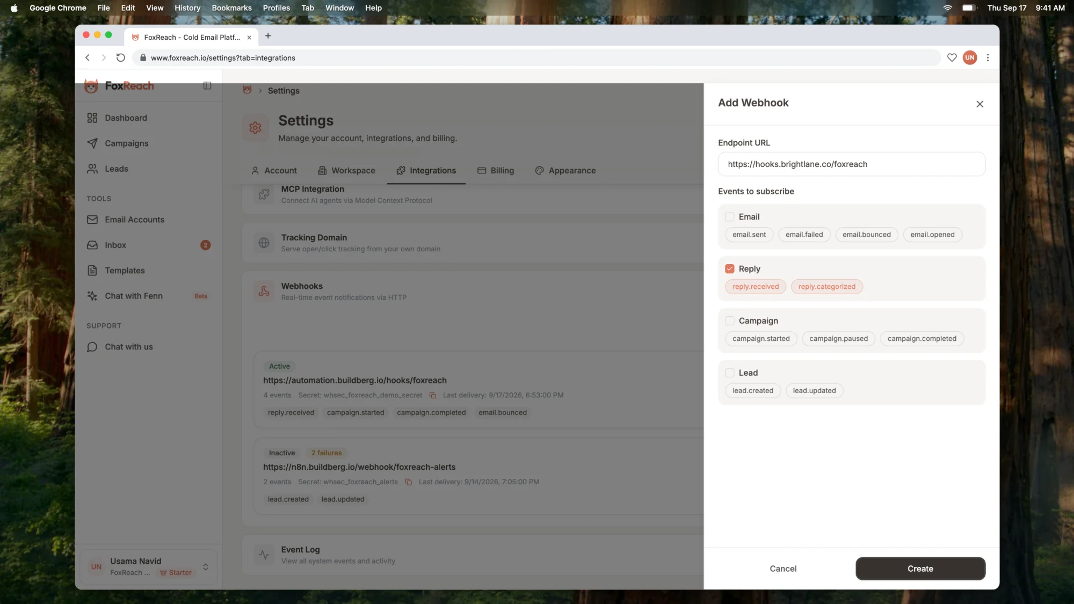The width and height of the screenshot is (1074, 604).
Task: Uncheck the Reply events checkbox
Action: point(729,269)
